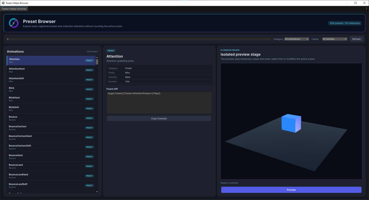This screenshot has width=369, height=200.
Task: Click the '300 presets / 19 collections' badge
Action: pyautogui.click(x=345, y=23)
